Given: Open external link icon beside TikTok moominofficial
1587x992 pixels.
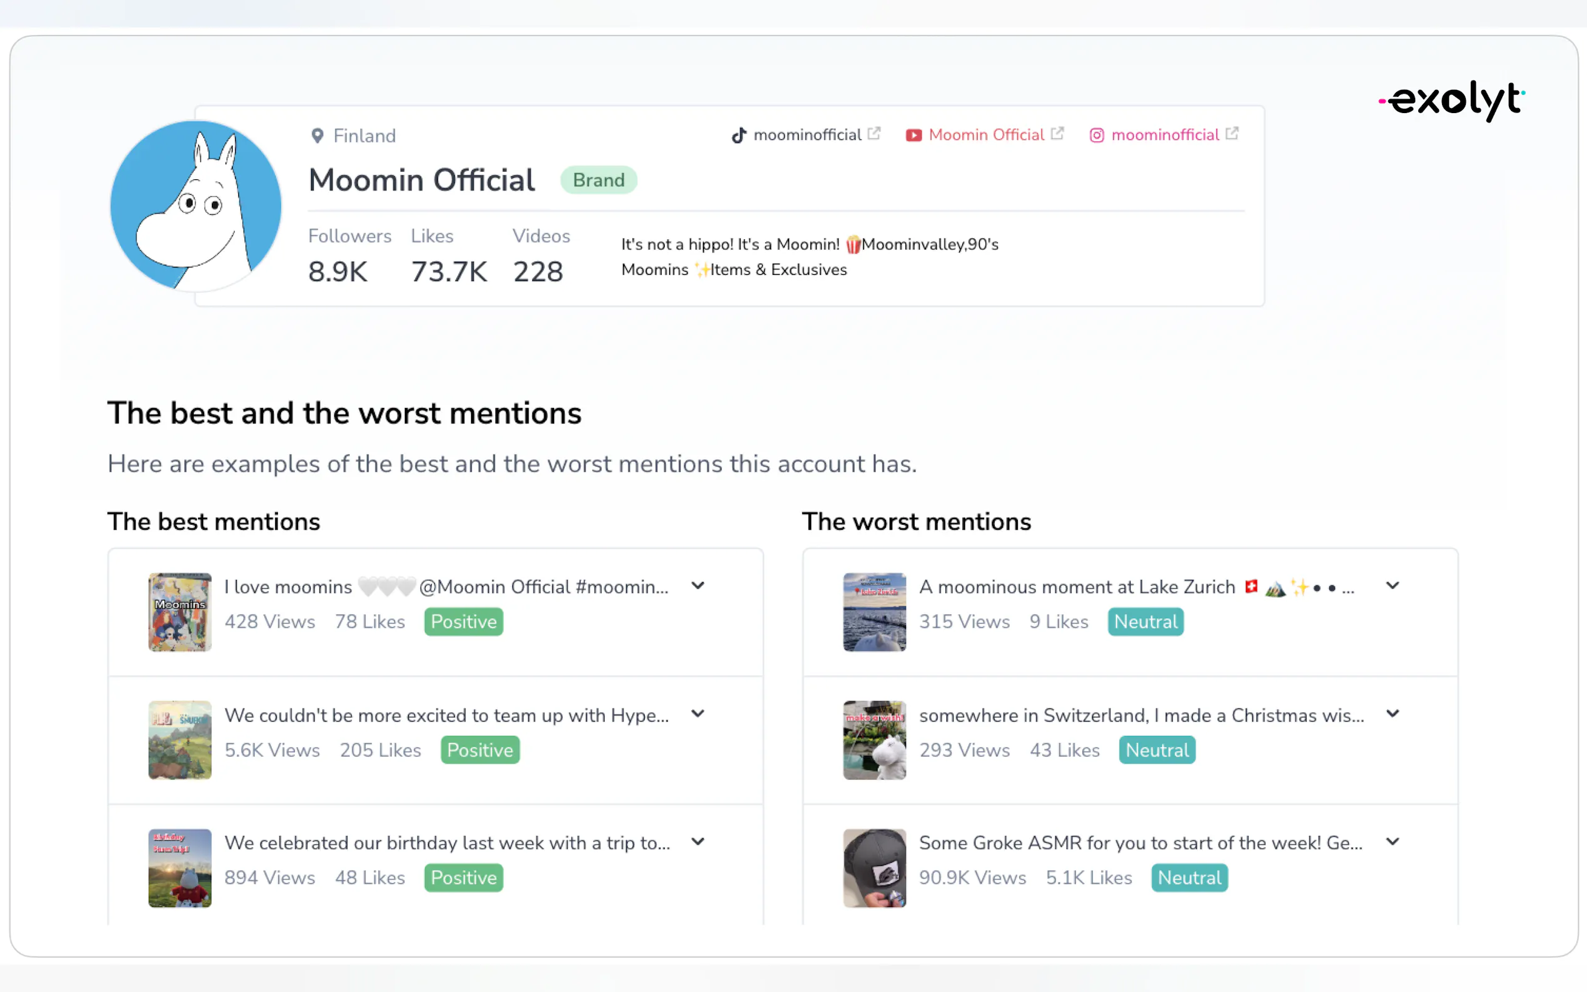Looking at the screenshot, I should (874, 134).
